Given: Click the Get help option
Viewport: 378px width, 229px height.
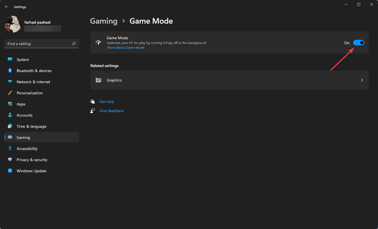Looking at the screenshot, I should click(107, 101).
